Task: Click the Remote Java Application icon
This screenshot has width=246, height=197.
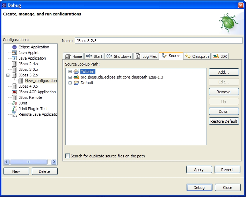Action: pos(14,114)
